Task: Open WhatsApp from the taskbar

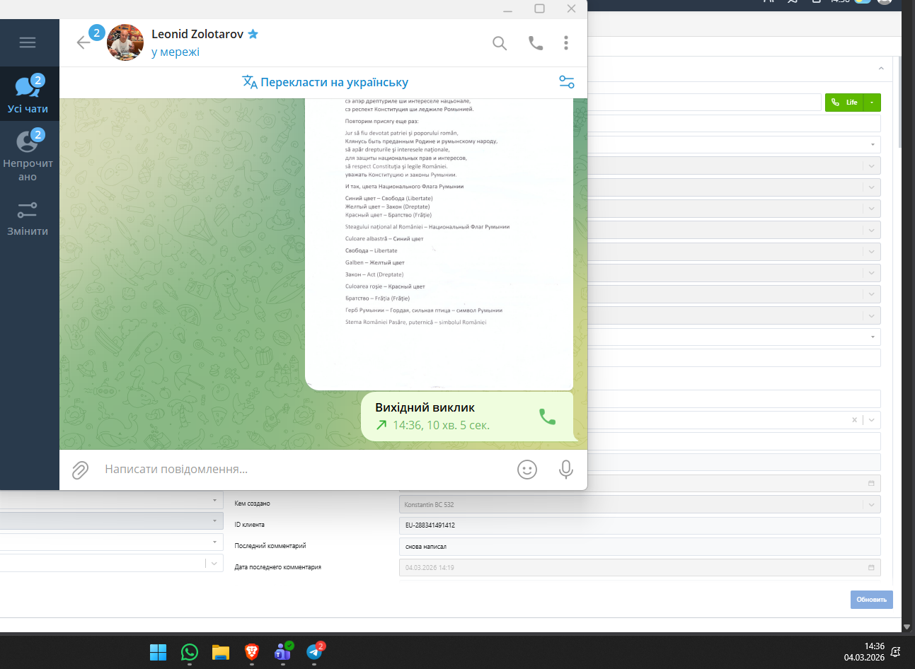Action: point(190,652)
